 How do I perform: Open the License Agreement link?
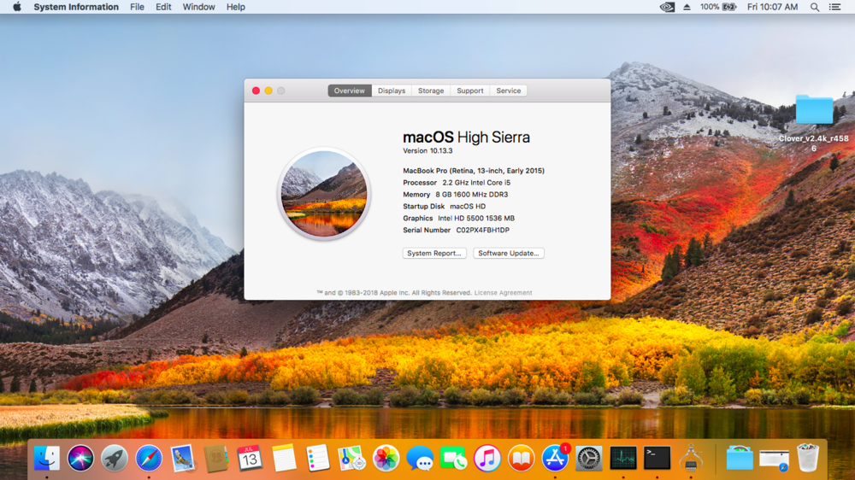[503, 293]
